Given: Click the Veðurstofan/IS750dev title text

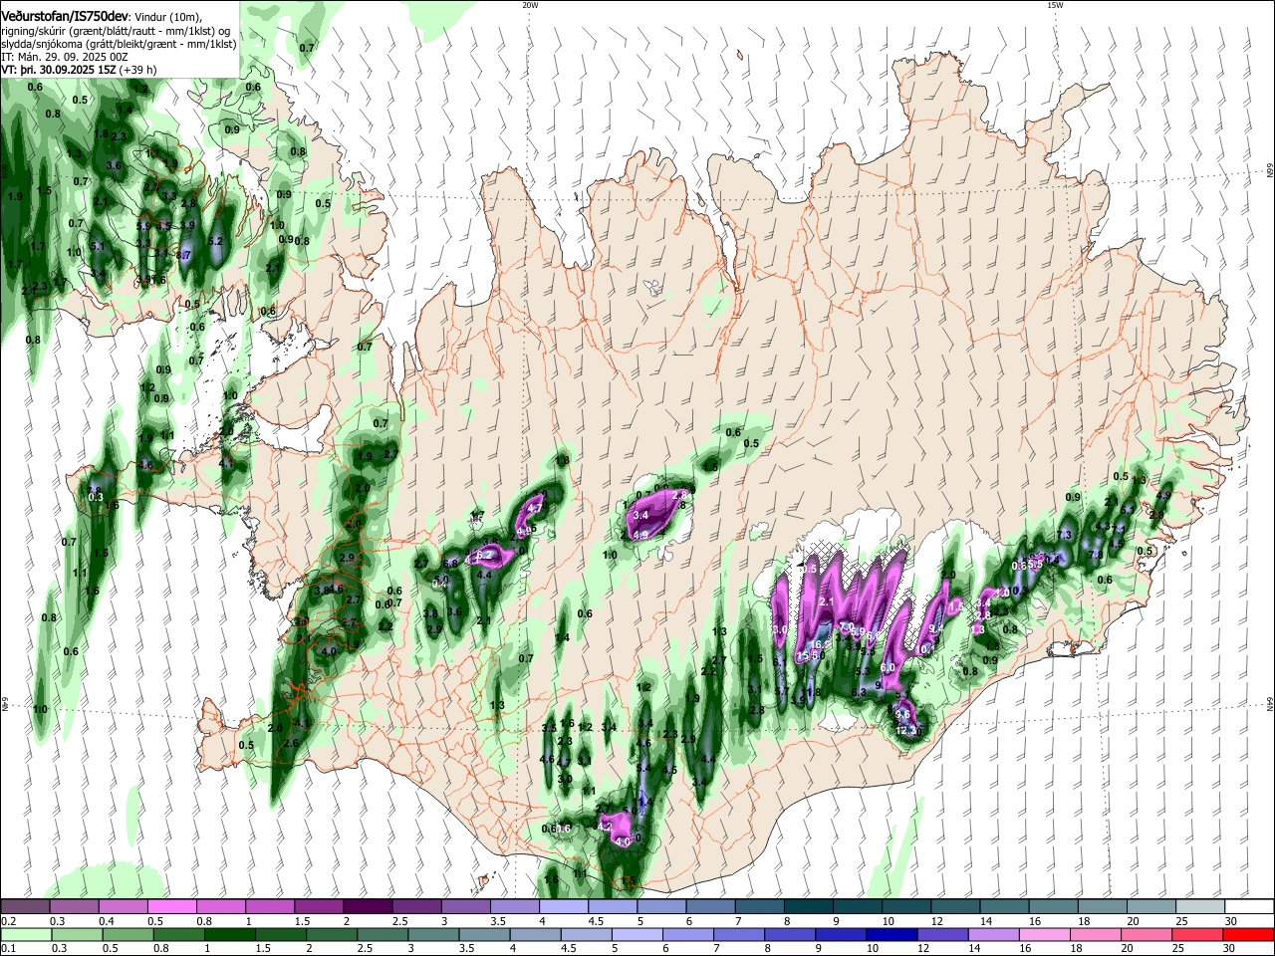Looking at the screenshot, I should (x=65, y=14).
